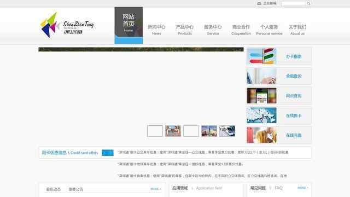Screen dimensions: 350x197
Task: Open the third transfer discount offer text
Action: click(202, 176)
